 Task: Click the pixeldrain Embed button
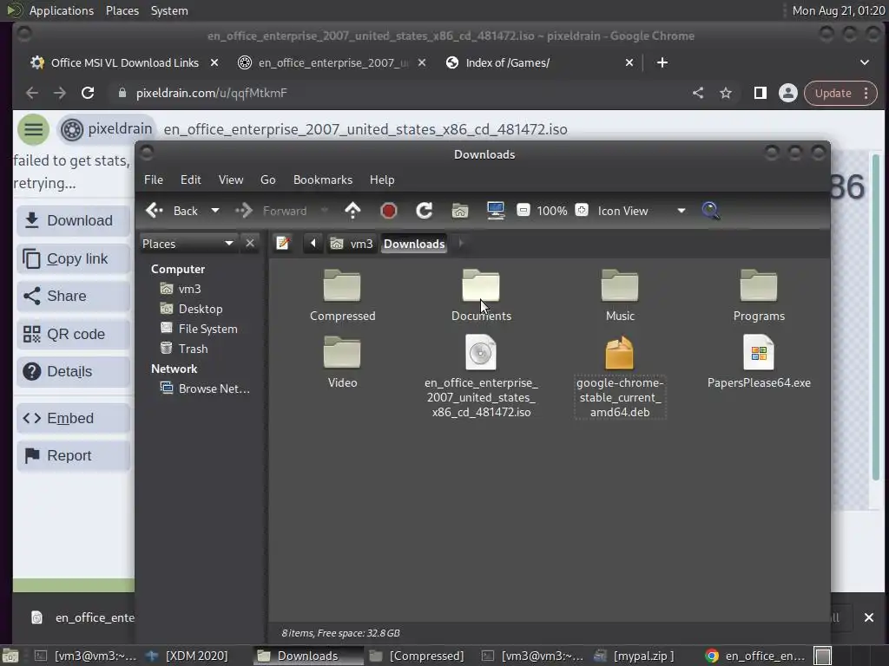coord(74,418)
